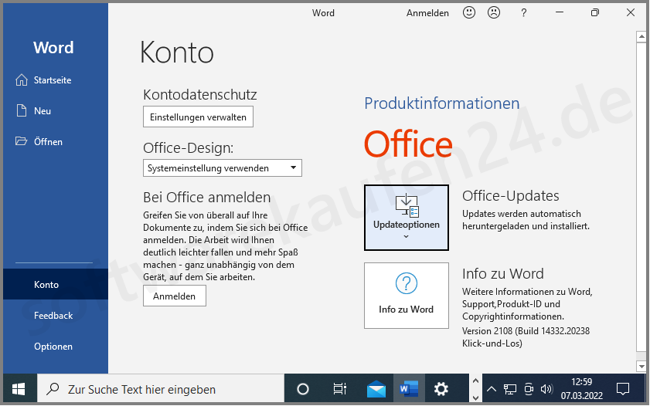Open Settings gear in taskbar

441,389
